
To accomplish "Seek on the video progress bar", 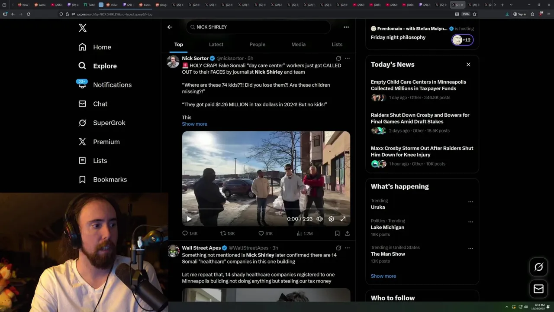I will 266,209.
